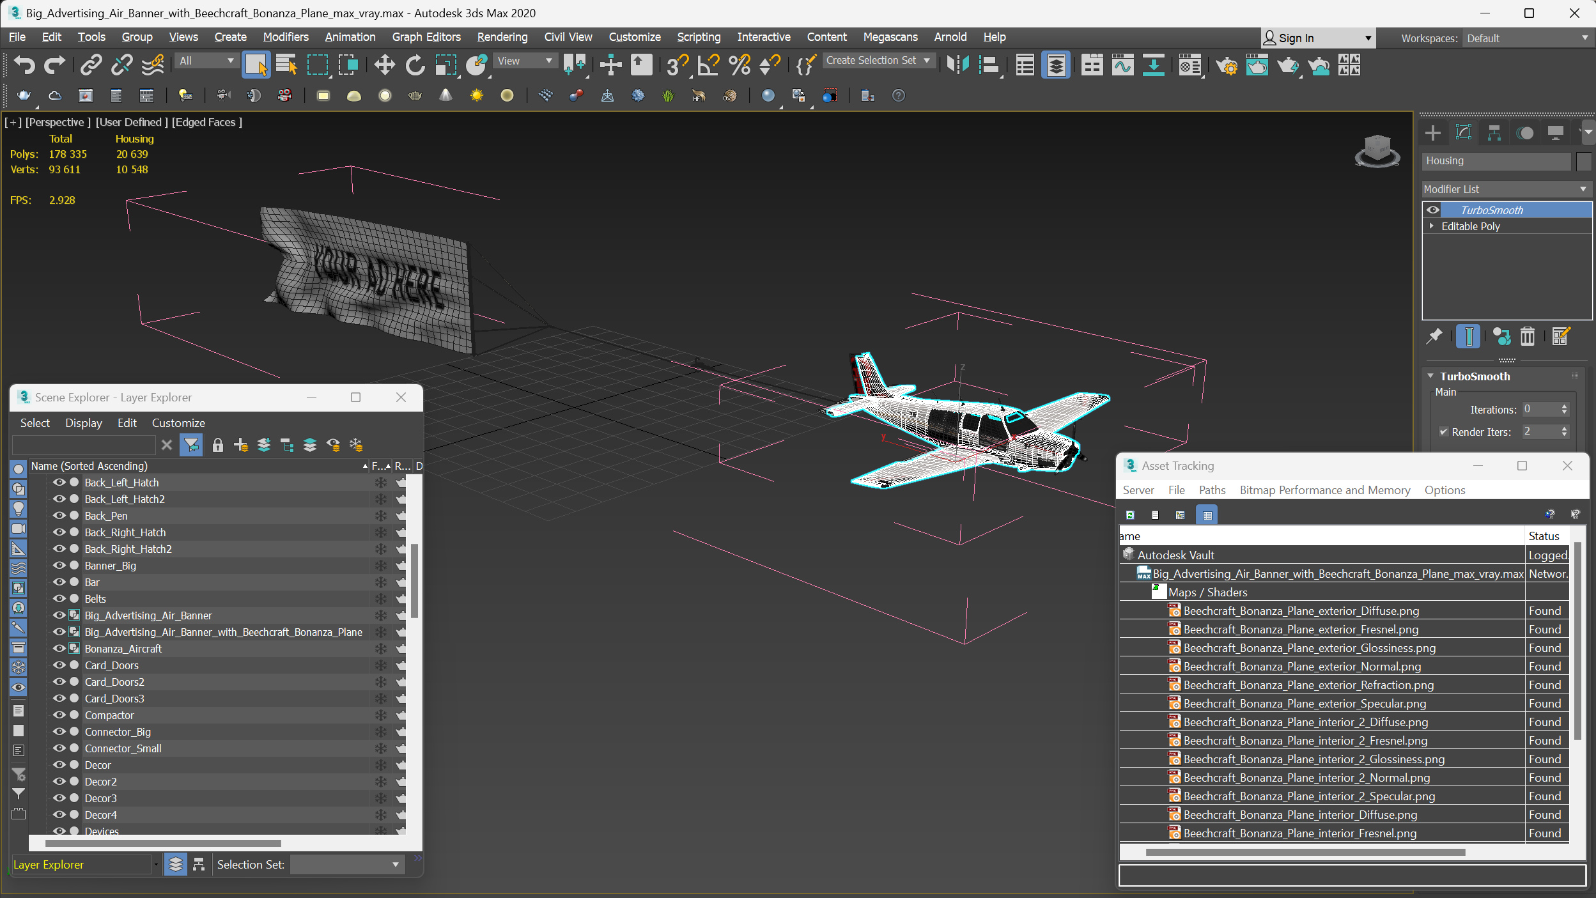Click the Asset Tracking Refresh icon
1596x898 pixels.
1130,515
